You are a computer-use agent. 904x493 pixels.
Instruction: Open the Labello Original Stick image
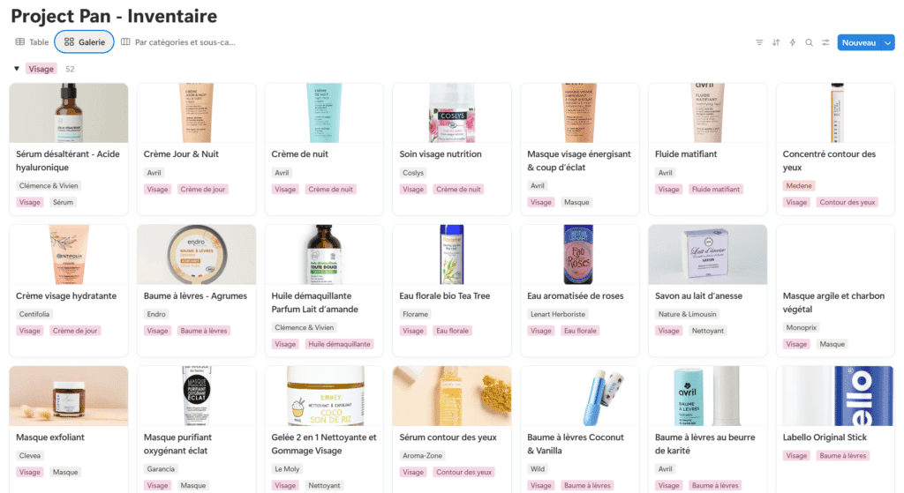(x=835, y=396)
